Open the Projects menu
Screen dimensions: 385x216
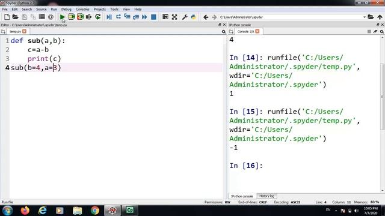[99, 10]
